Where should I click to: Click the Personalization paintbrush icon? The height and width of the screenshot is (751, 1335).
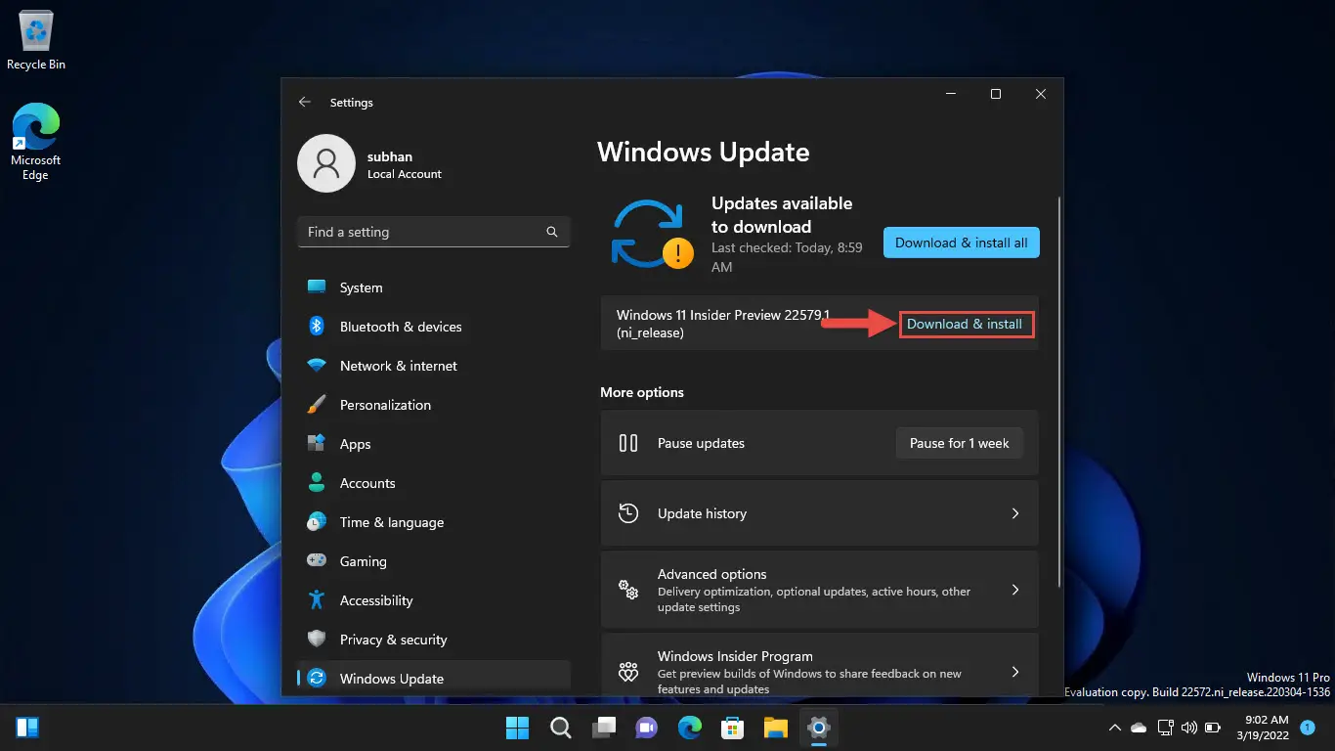pyautogui.click(x=317, y=405)
